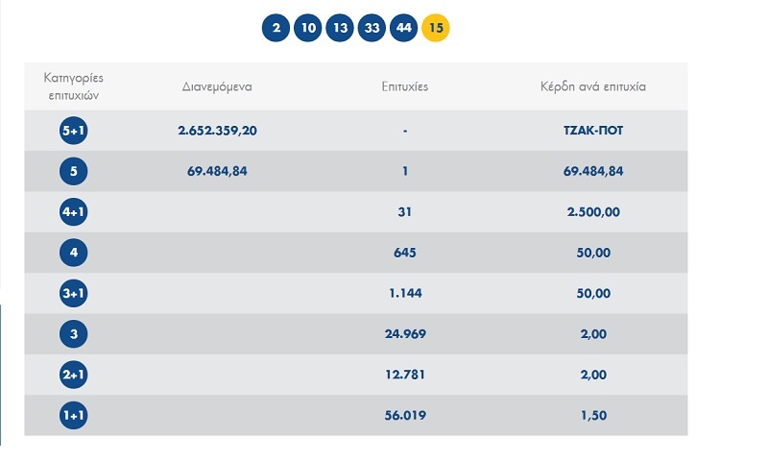Click the number 13 ball
This screenshot has width=768, height=462.
click(340, 28)
